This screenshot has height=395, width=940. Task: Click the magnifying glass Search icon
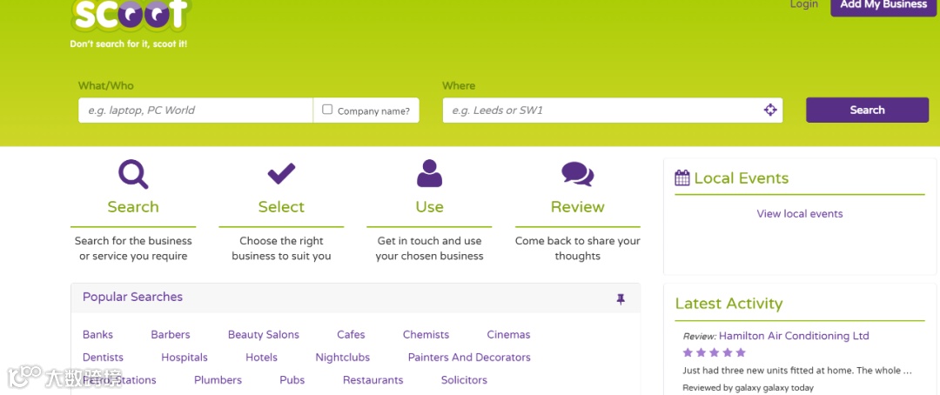pyautogui.click(x=133, y=174)
